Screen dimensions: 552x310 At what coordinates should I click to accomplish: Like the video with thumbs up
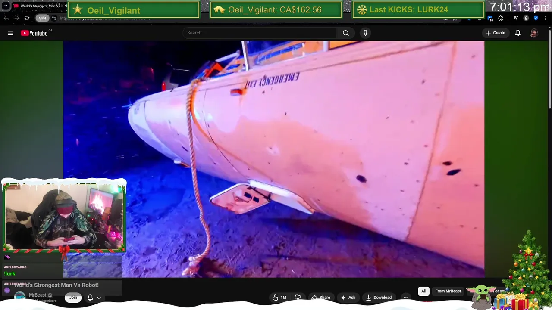(279, 298)
